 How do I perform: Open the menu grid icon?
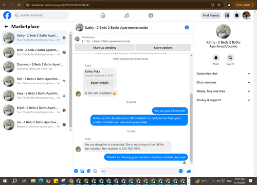[227, 15]
